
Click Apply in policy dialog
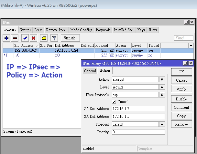tap(181, 89)
